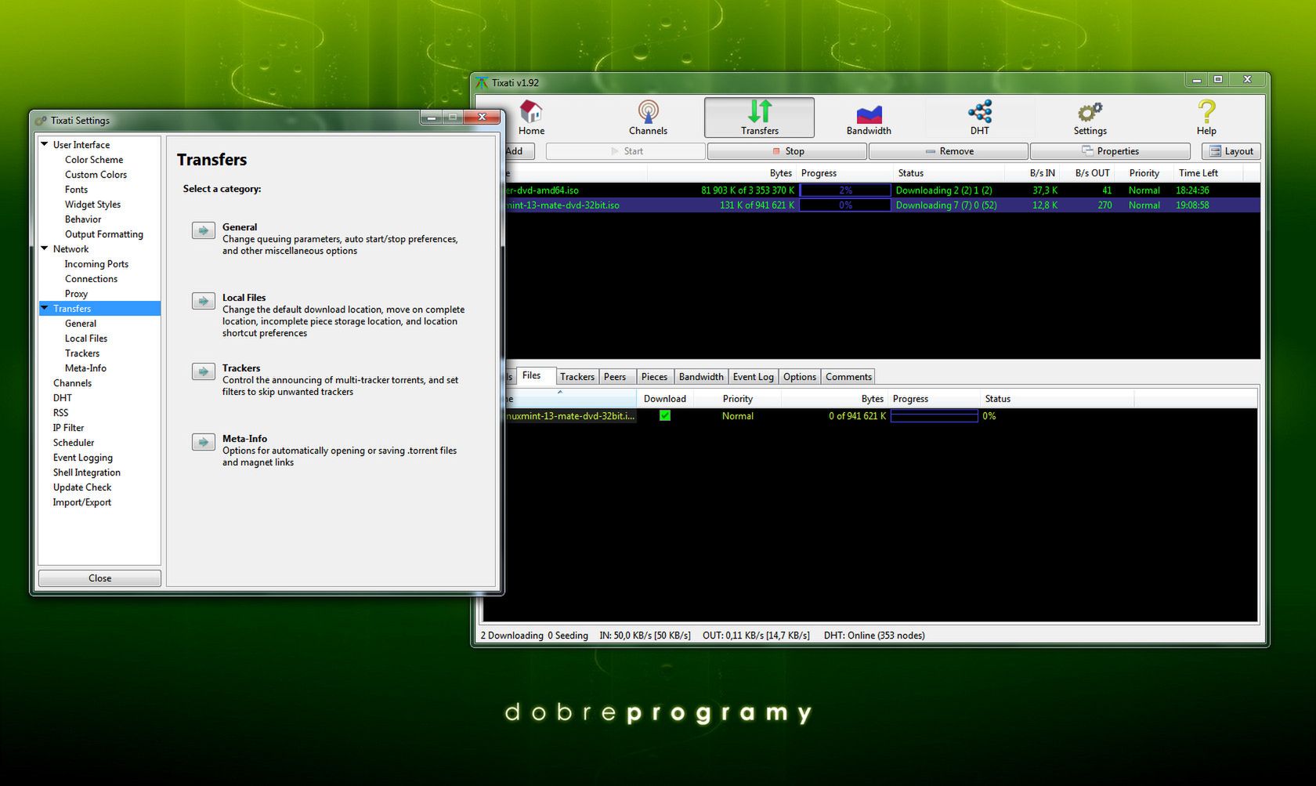1316x786 pixels.
Task: Sort transfers by Bytes column header
Action: click(721, 172)
